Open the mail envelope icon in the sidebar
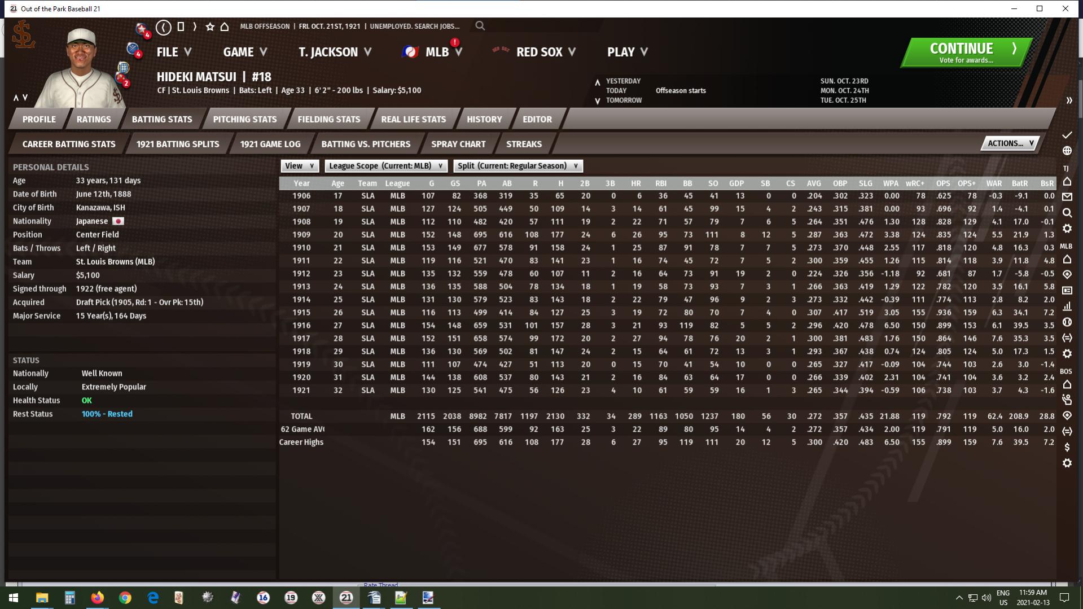 (x=1067, y=197)
